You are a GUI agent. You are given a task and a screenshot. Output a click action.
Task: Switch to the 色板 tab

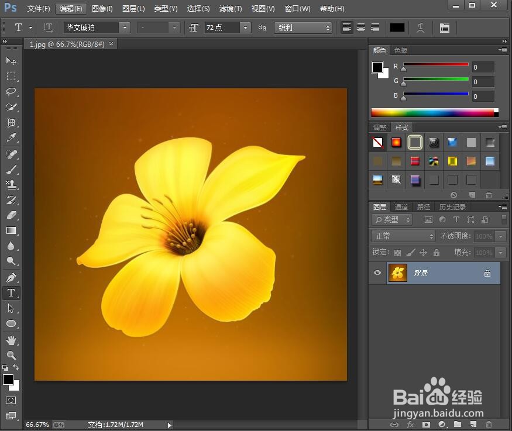[x=401, y=50]
